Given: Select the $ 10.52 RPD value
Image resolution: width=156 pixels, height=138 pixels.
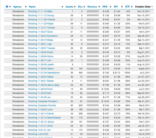Looking at the screenshot, I should (x=105, y=101).
